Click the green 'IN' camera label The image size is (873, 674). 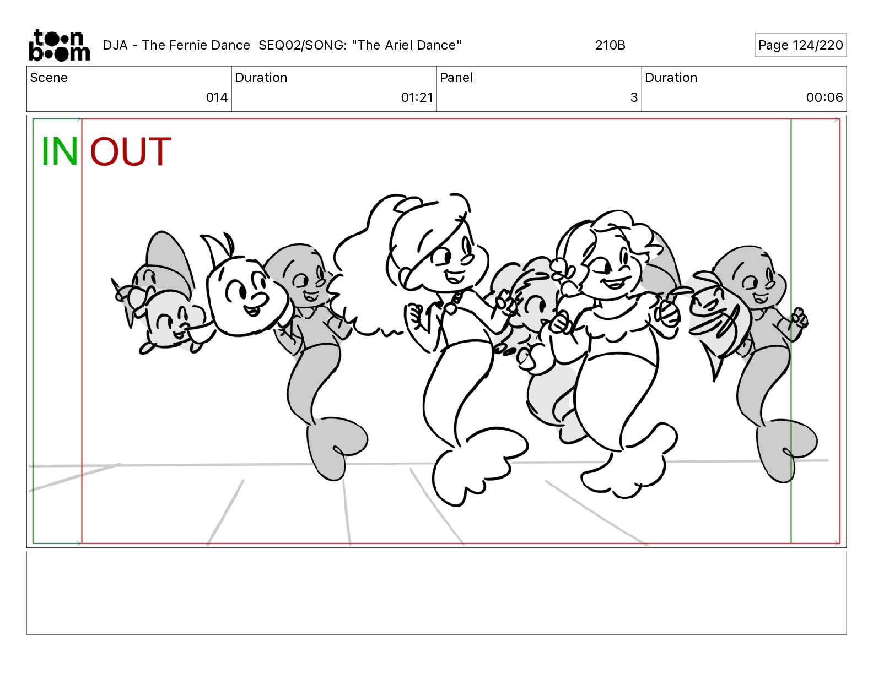coord(60,151)
